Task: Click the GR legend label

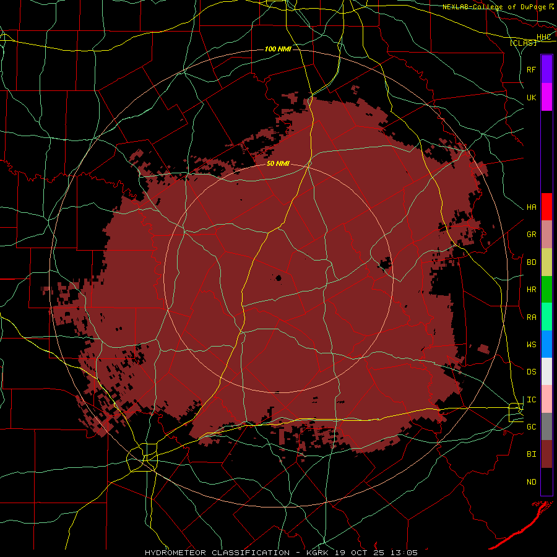Action: [x=531, y=235]
